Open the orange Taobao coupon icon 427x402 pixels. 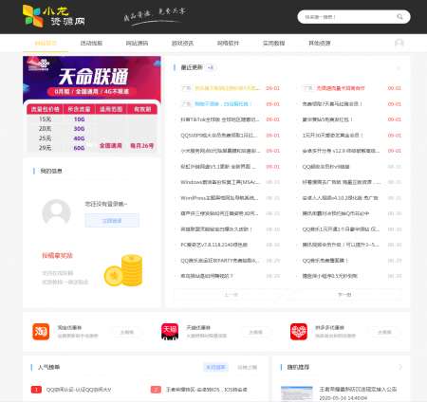click(41, 332)
